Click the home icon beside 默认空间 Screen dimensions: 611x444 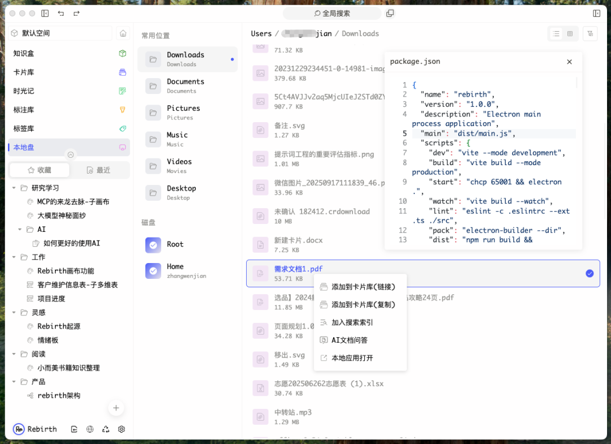(123, 33)
